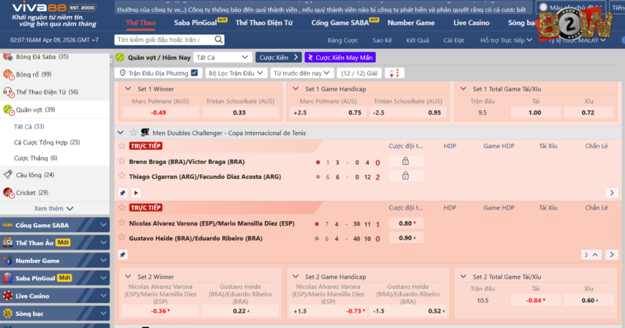This screenshot has height=328, width=625.
Task: Open Bộ Lọc Trận Đấu dropdown
Action: (236, 73)
